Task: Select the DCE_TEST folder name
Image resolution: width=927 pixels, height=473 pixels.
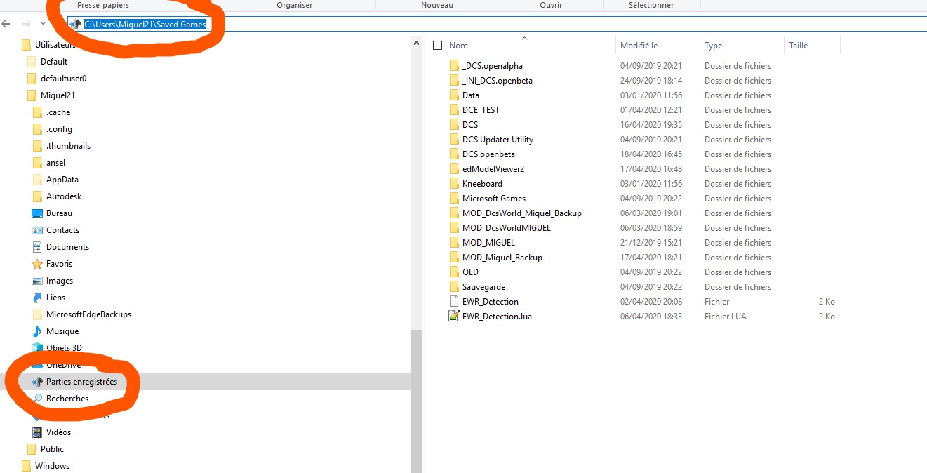Action: pyautogui.click(x=481, y=110)
